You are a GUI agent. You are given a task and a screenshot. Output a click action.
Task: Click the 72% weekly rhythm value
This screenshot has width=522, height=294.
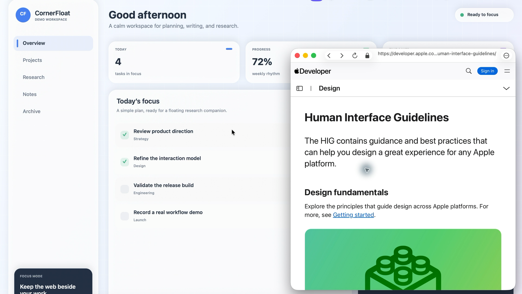coord(262,62)
